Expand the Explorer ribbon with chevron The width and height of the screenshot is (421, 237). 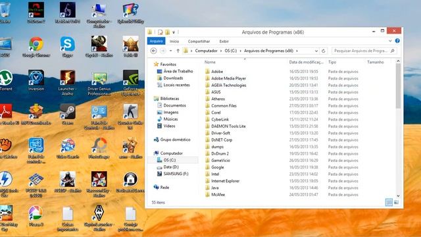point(390,41)
